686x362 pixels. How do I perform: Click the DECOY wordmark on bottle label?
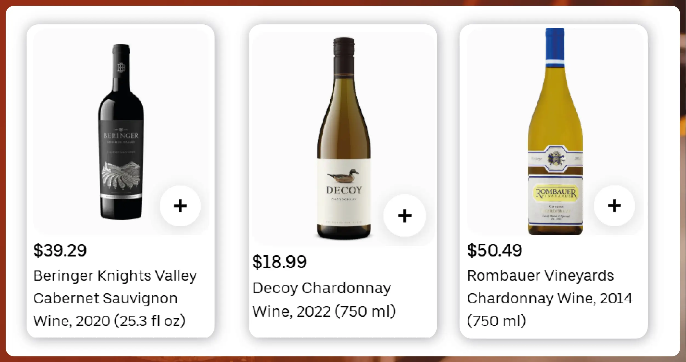point(344,190)
